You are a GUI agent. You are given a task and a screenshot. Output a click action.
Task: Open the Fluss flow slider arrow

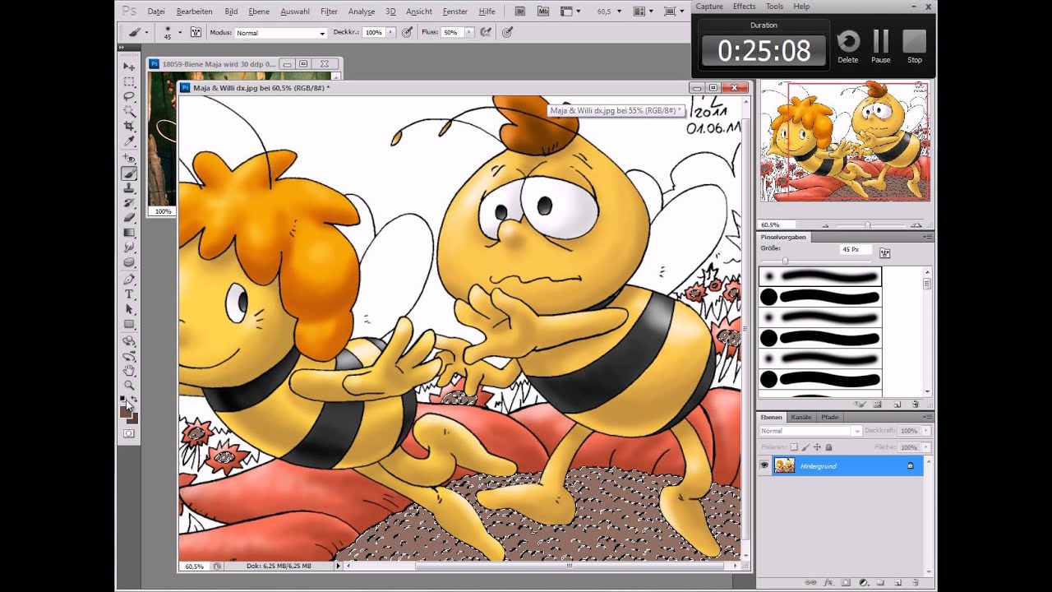469,33
